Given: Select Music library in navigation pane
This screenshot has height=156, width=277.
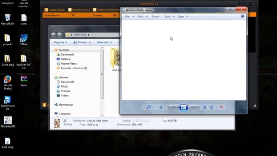Looking at the screenshot, I should pos(64,86).
